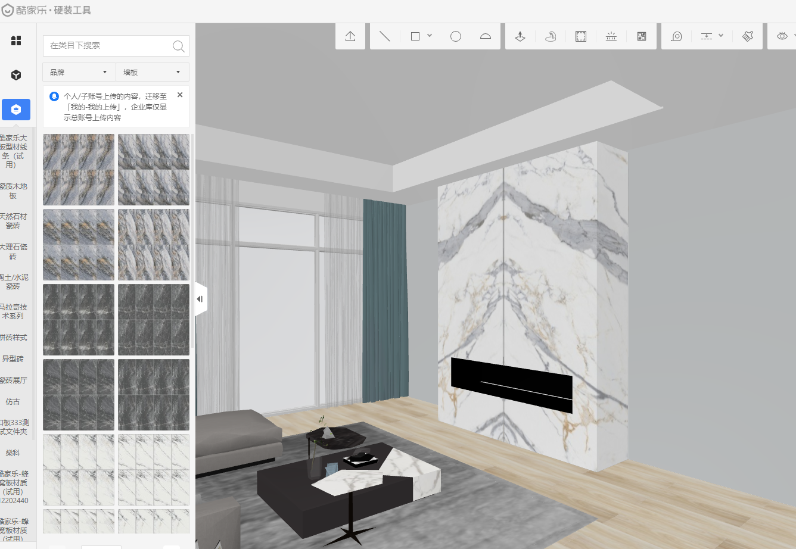Pick the fifth-row right white marble thumbnail
The image size is (796, 549).
(154, 470)
